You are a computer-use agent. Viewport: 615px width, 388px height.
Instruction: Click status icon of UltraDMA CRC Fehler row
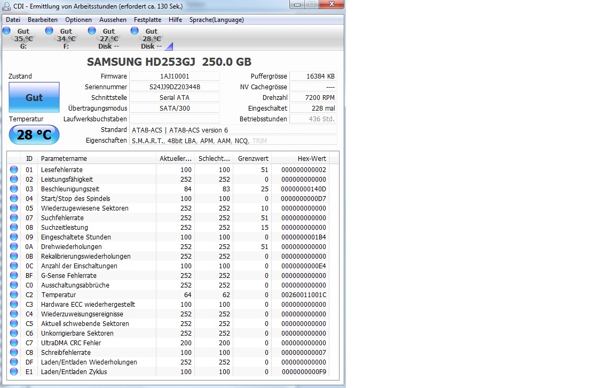pyautogui.click(x=14, y=343)
